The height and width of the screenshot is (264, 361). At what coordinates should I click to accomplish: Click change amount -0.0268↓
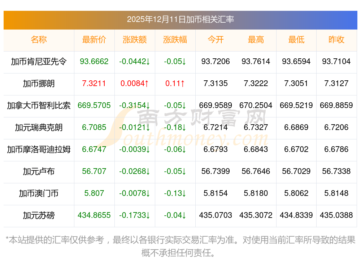[x=135, y=171]
